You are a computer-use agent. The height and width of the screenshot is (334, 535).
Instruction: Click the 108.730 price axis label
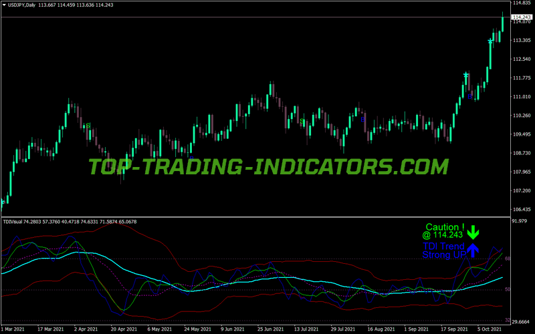click(522, 154)
